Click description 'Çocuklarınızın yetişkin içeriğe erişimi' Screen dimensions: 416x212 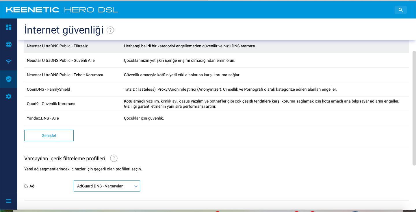[179, 60]
